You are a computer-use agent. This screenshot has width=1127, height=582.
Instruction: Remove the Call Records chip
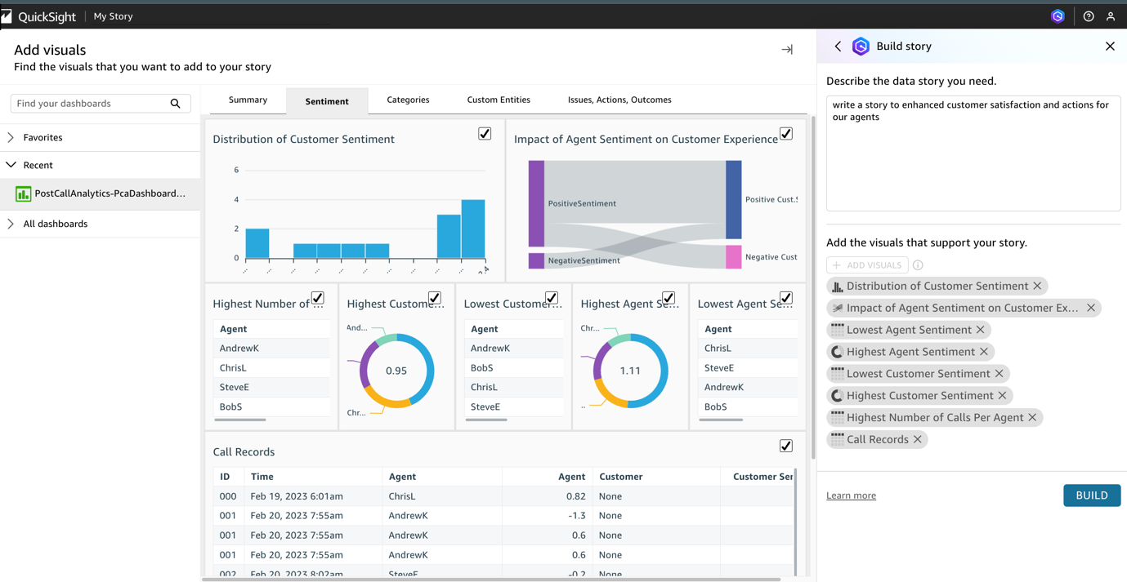(918, 439)
